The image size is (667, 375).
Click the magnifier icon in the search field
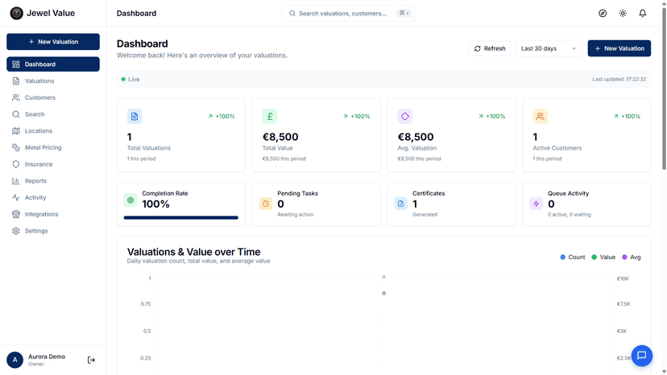click(292, 13)
